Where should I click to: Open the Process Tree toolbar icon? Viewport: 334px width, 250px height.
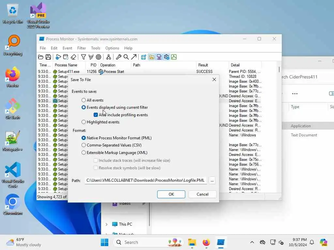coord(108,57)
